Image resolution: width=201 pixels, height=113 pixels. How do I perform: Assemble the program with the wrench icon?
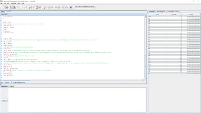45,7
